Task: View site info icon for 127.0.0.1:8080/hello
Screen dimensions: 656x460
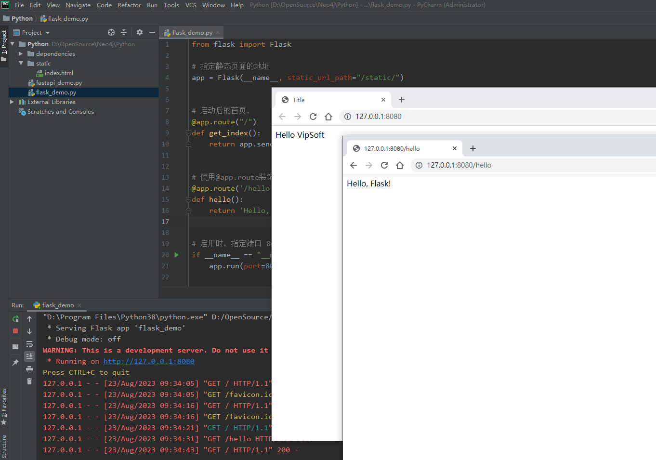Action: (419, 165)
